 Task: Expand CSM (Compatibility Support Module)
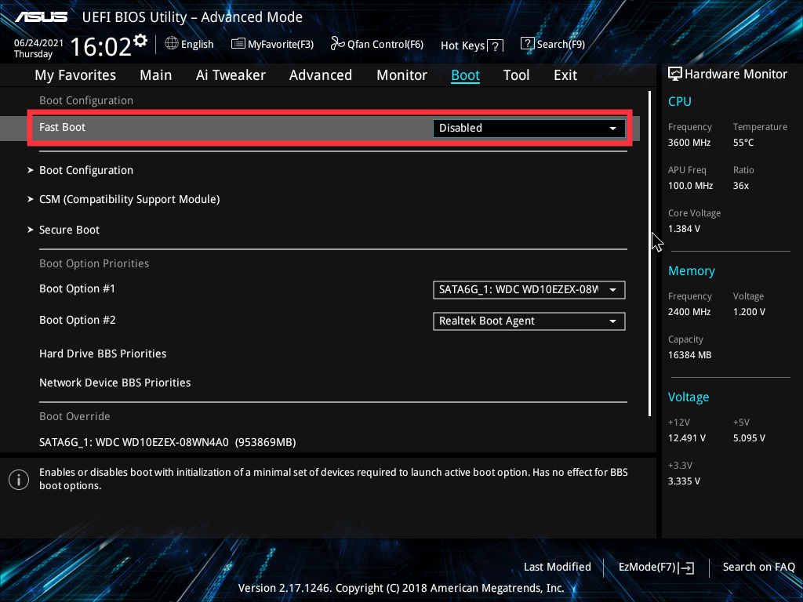point(129,199)
